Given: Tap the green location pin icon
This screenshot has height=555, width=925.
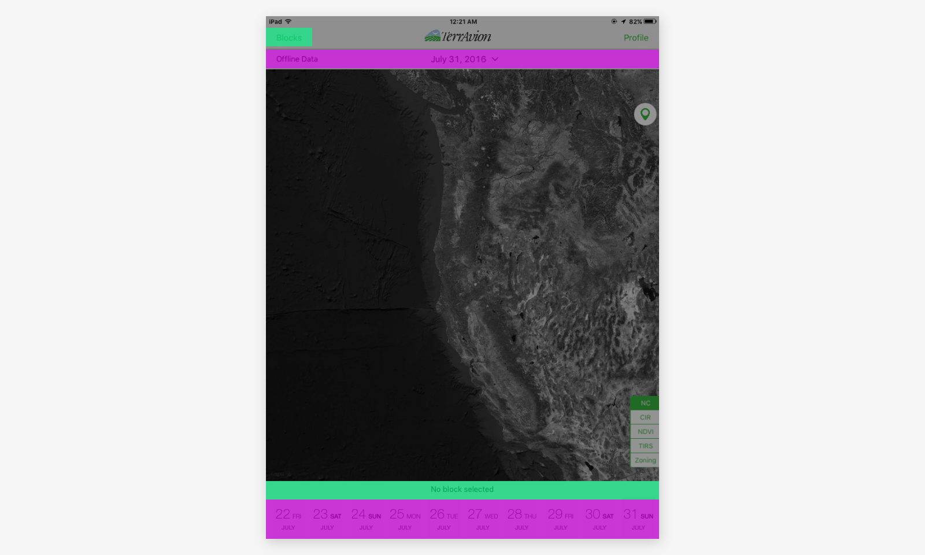Looking at the screenshot, I should pyautogui.click(x=645, y=114).
